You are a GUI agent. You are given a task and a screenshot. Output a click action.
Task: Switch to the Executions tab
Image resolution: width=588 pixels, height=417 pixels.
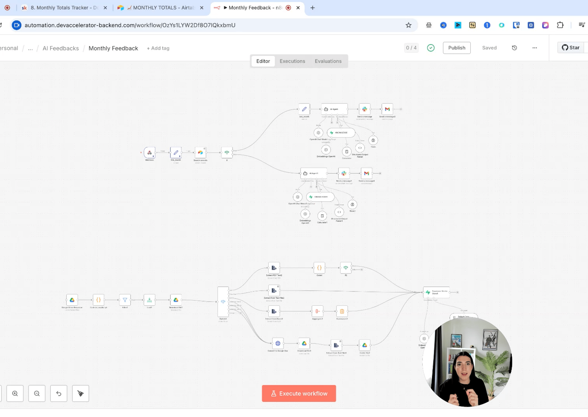[292, 61]
